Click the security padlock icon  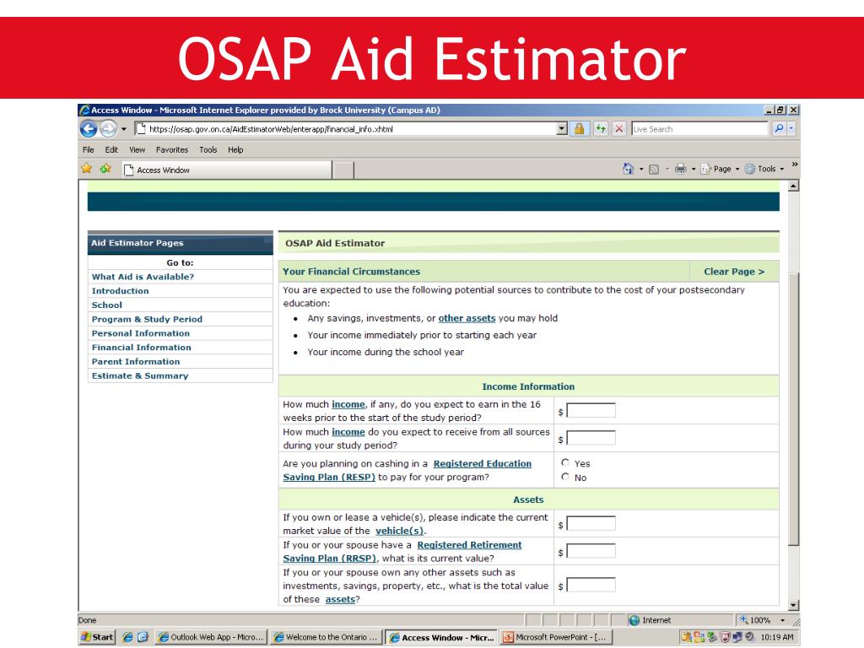(579, 129)
